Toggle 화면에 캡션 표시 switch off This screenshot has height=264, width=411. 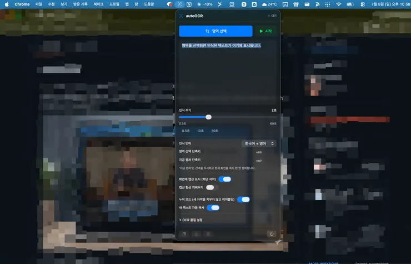click(225, 179)
